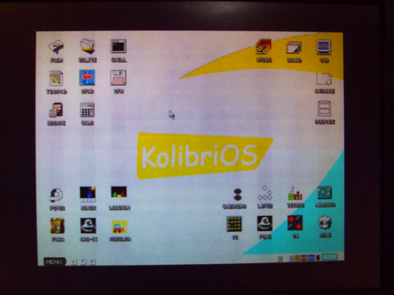394x295 pixels.
Task: Launch the Tinypad text editor icon
Action: coord(57,78)
